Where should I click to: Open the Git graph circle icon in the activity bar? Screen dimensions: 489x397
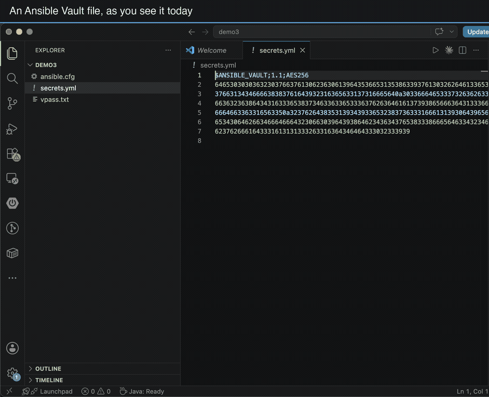12,228
